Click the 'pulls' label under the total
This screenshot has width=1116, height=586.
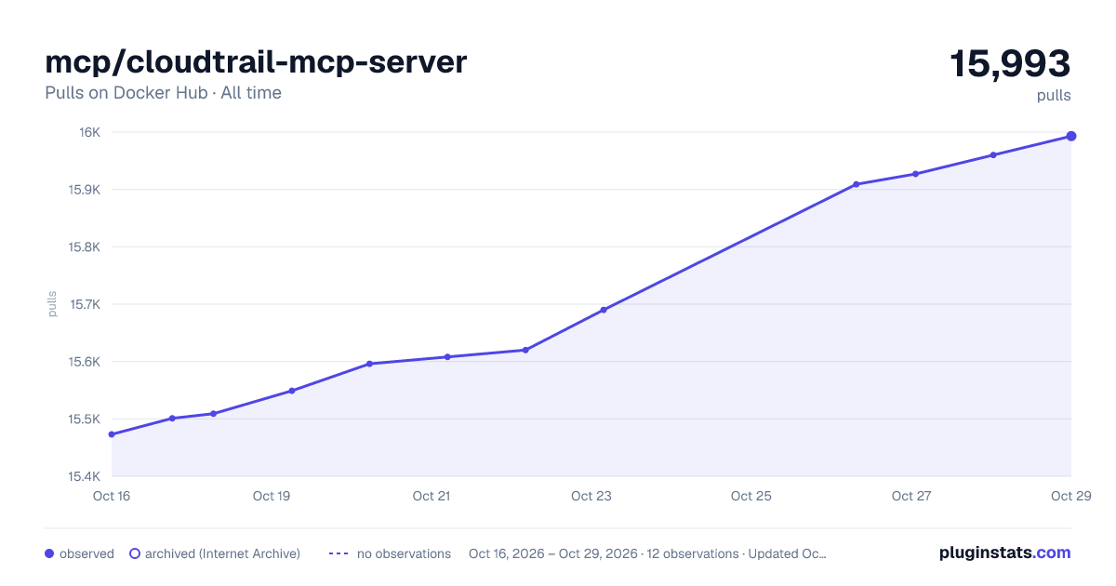click(1054, 95)
